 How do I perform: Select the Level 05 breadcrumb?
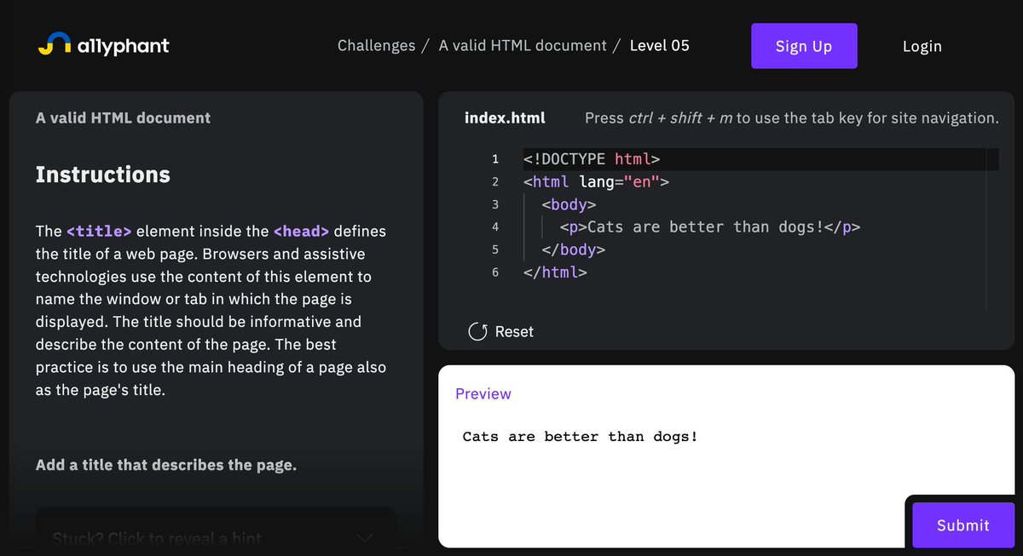[659, 46]
